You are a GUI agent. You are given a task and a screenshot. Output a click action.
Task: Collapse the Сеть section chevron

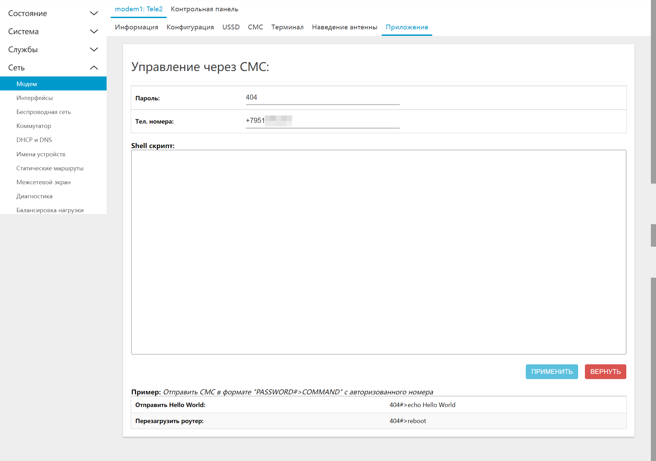(94, 68)
